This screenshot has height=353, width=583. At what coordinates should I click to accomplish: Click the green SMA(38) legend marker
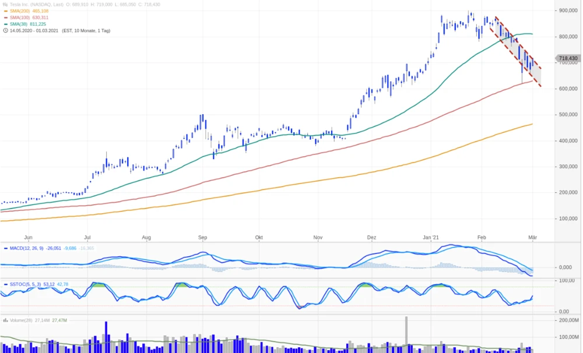pyautogui.click(x=5, y=24)
